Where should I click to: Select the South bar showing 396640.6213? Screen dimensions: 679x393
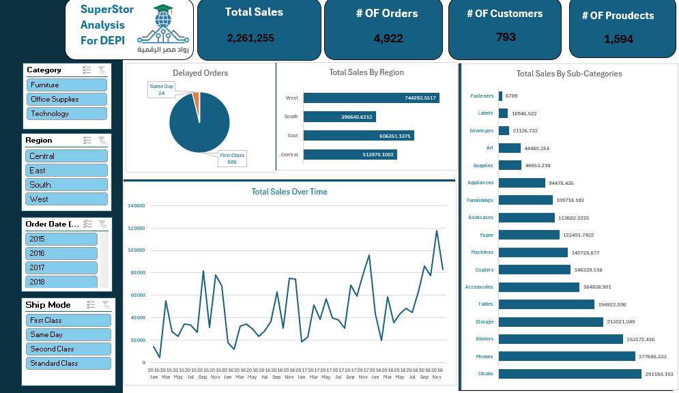(x=340, y=117)
